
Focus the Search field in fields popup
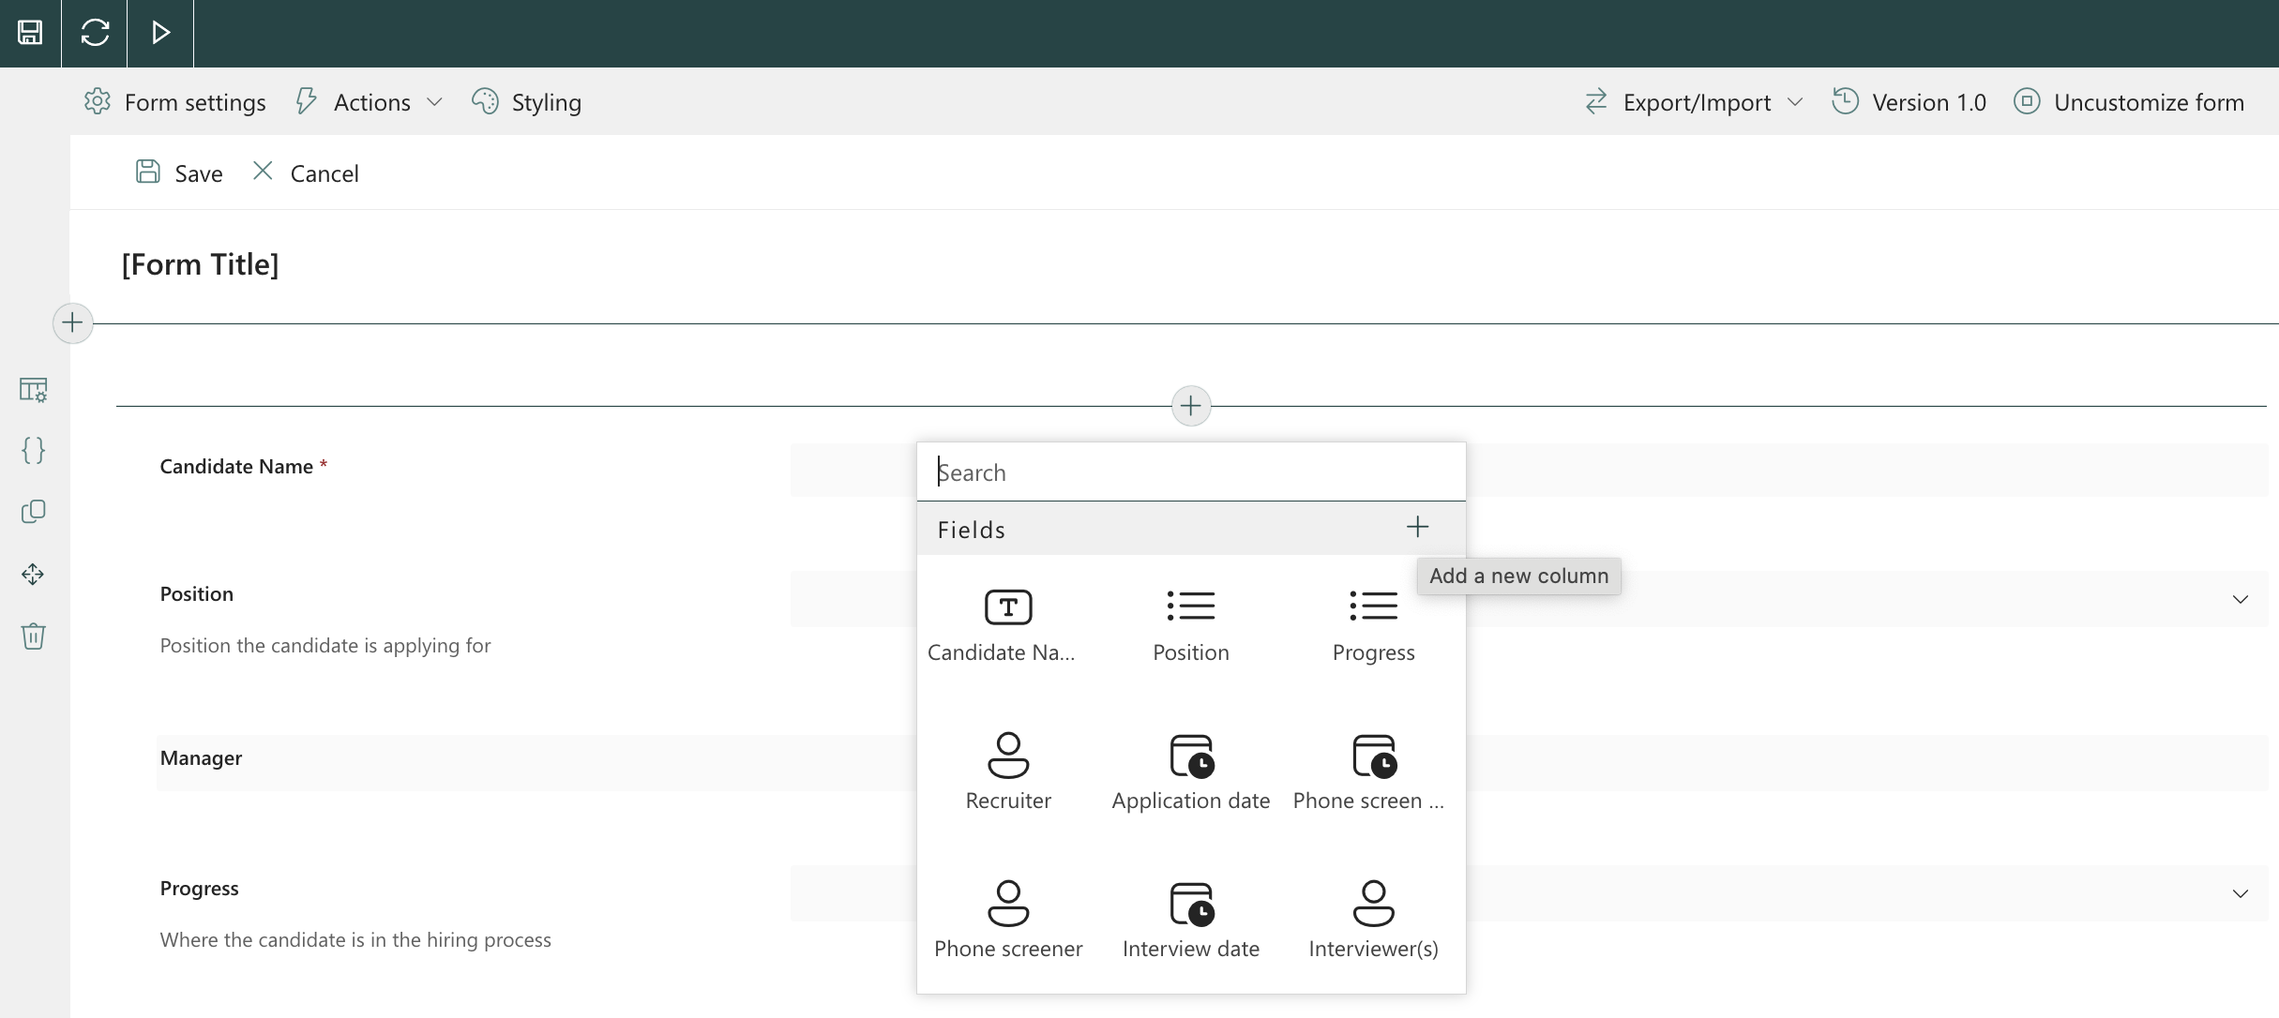pyautogui.click(x=1191, y=472)
